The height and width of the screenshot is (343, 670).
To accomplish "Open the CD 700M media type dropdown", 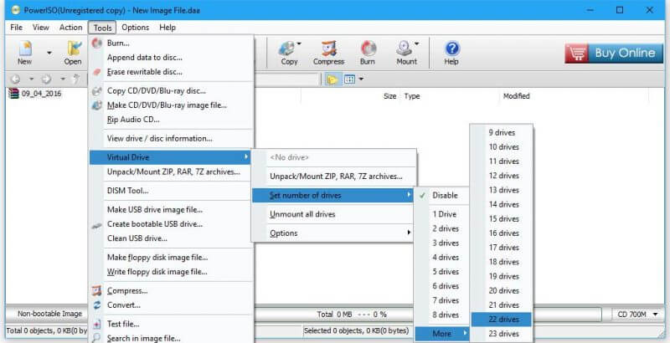I will pos(636,315).
